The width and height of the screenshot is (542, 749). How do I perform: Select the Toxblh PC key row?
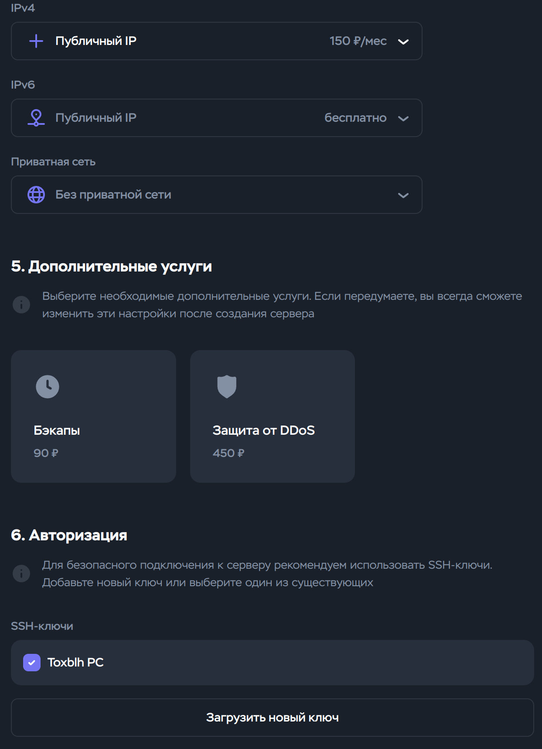[x=273, y=663]
